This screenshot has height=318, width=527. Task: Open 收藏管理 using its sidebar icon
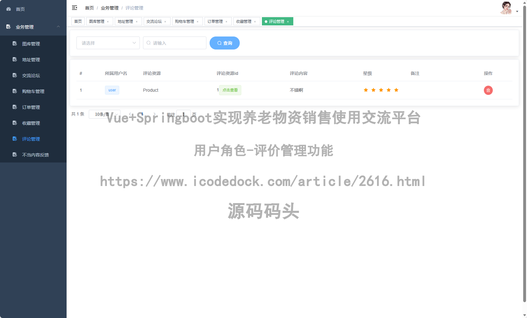pyautogui.click(x=15, y=123)
